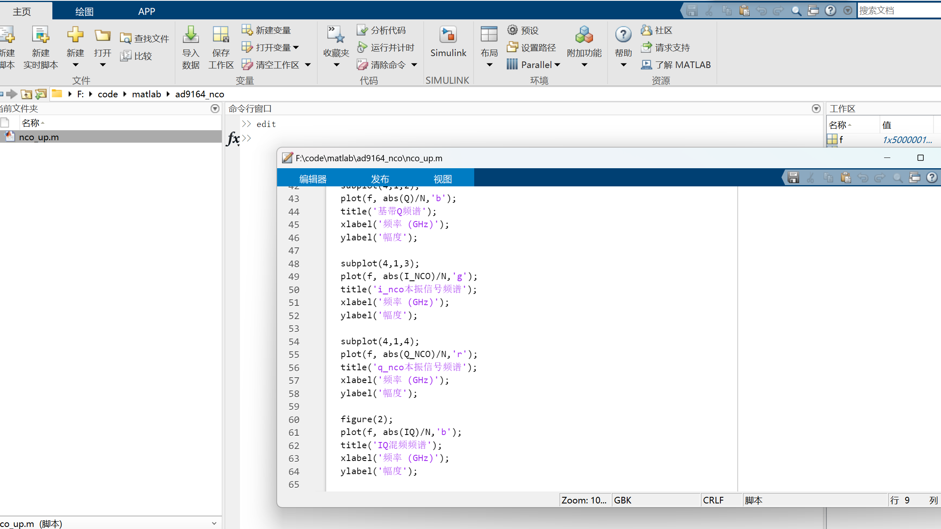The height and width of the screenshot is (529, 941).
Task: Click the editor toolbar save icon
Action: [x=793, y=178]
